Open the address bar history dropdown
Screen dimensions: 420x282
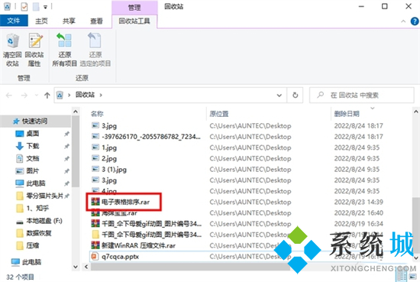[279, 96]
